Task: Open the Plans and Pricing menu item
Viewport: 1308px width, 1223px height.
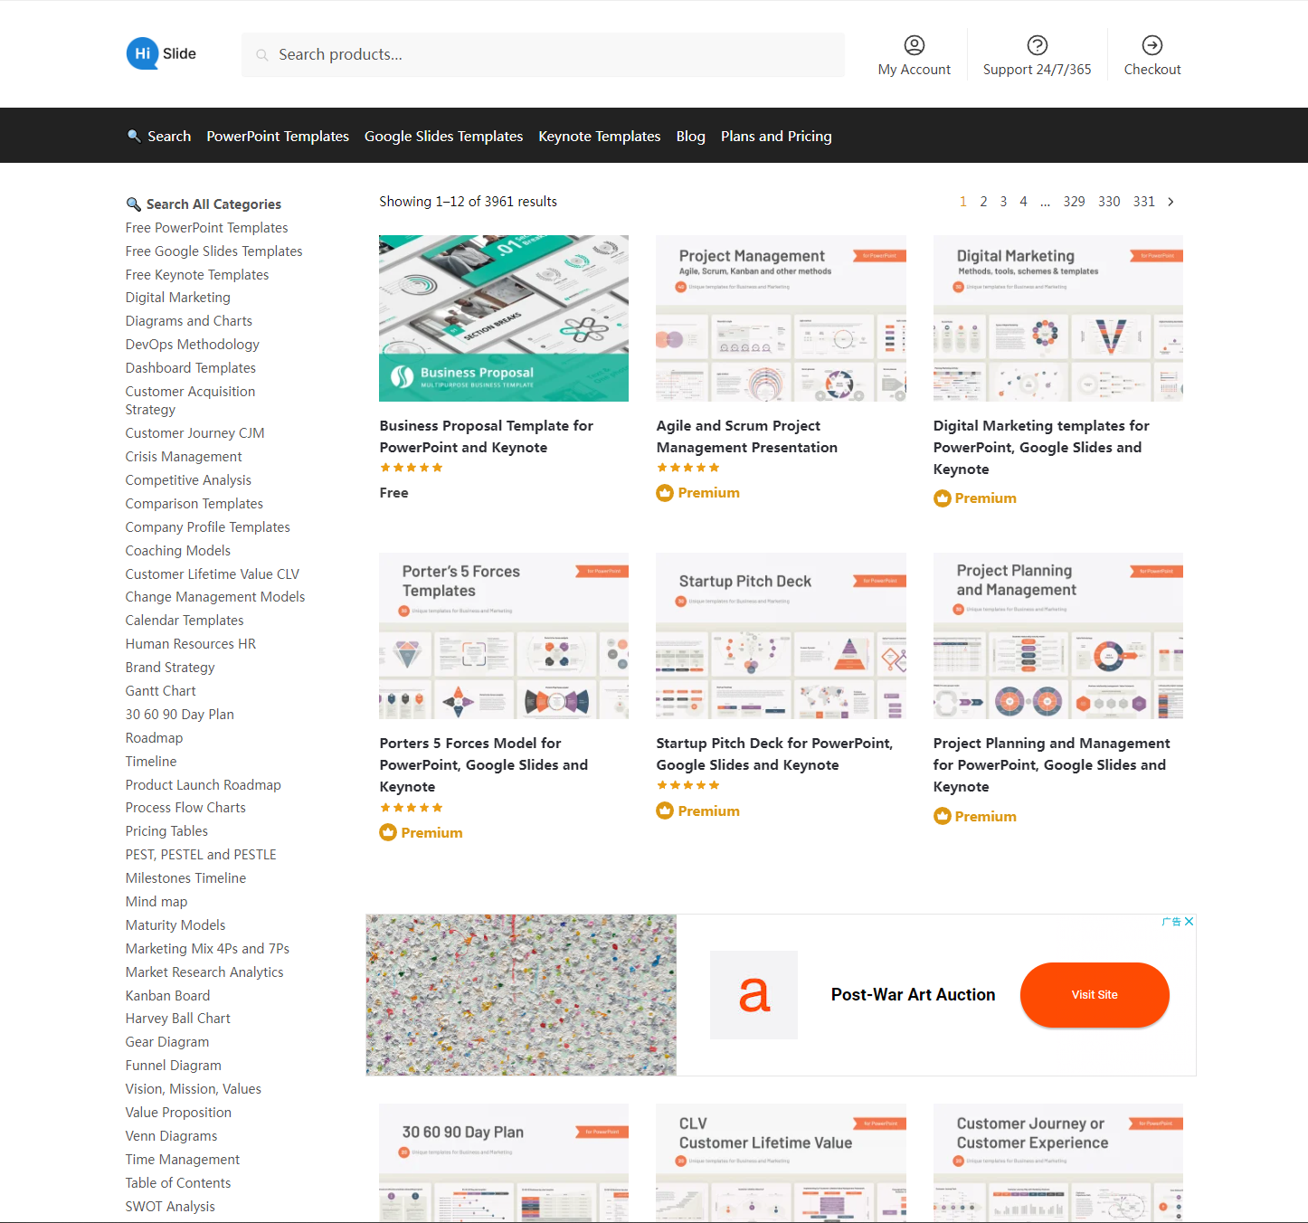Action: click(776, 136)
